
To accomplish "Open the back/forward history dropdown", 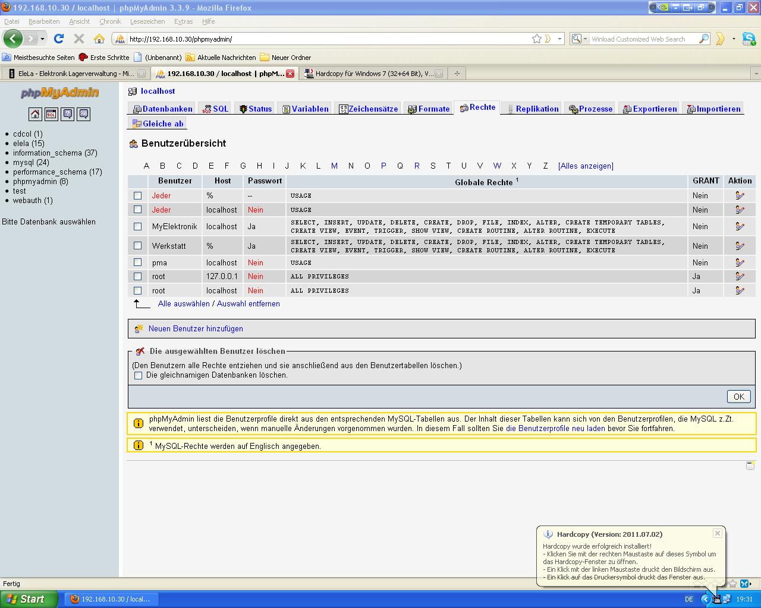I will 42,39.
